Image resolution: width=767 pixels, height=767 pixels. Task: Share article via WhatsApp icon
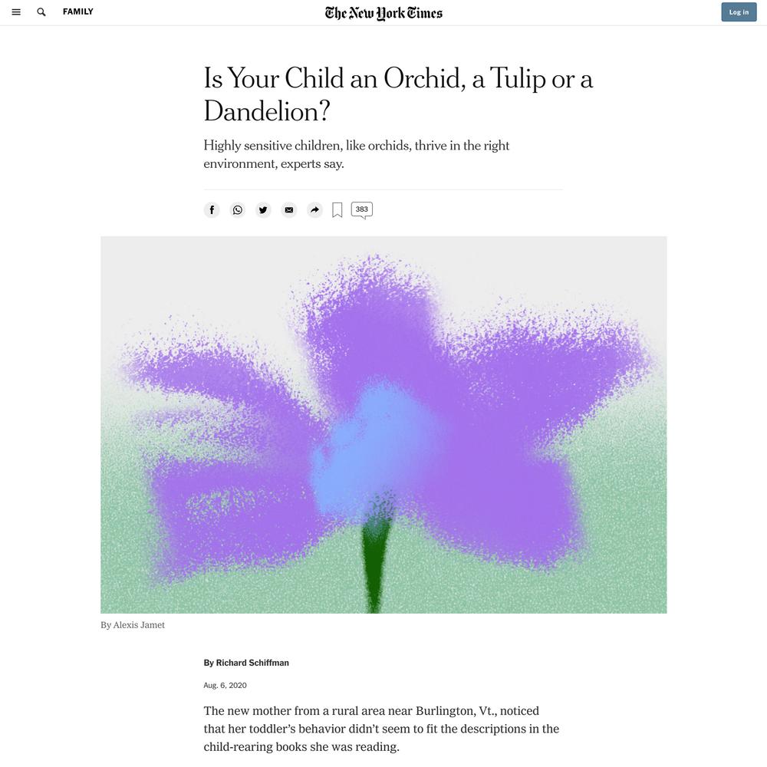238,210
